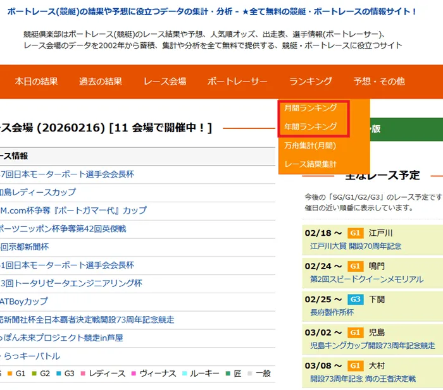Choose レース結果集計 in the ranking menu
Viewport: 443px width, 390px height.
[x=310, y=164]
